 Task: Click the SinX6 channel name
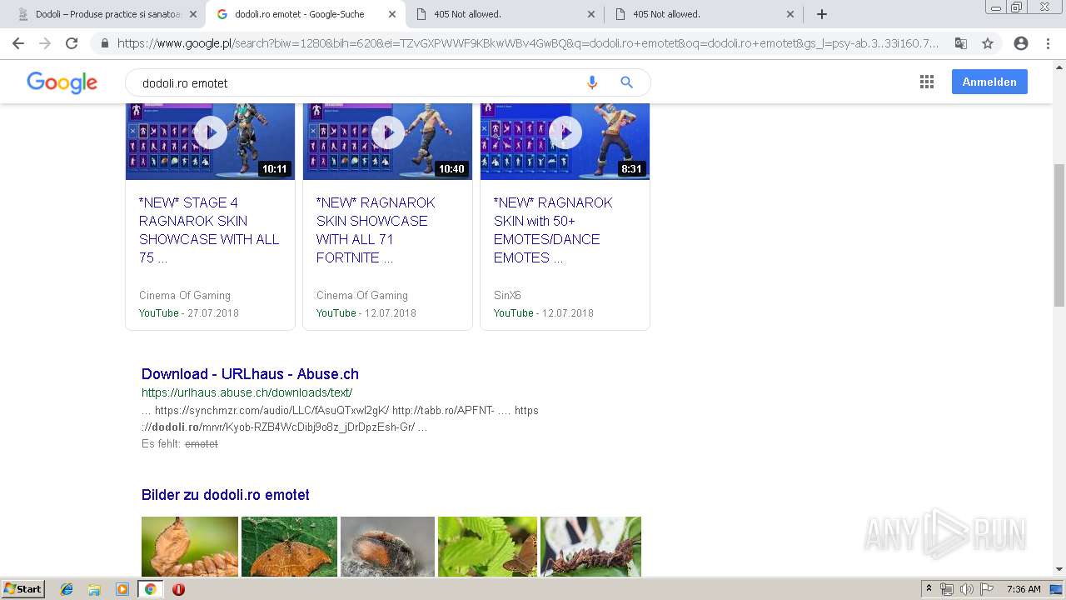tap(507, 295)
